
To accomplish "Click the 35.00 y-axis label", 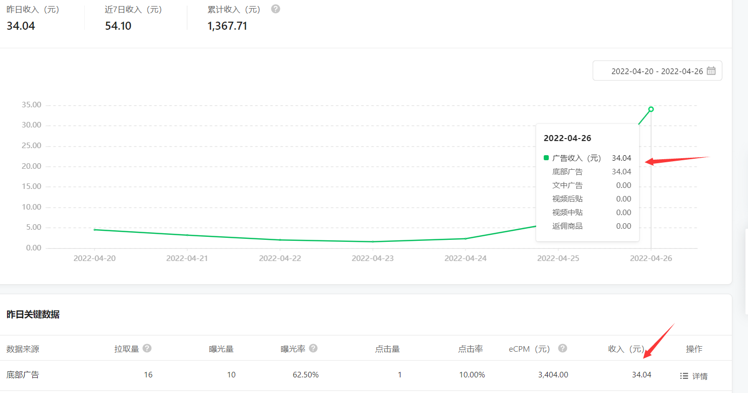I will pyautogui.click(x=31, y=105).
